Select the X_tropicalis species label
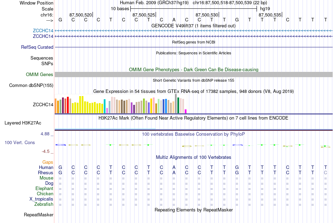 point(41,199)
